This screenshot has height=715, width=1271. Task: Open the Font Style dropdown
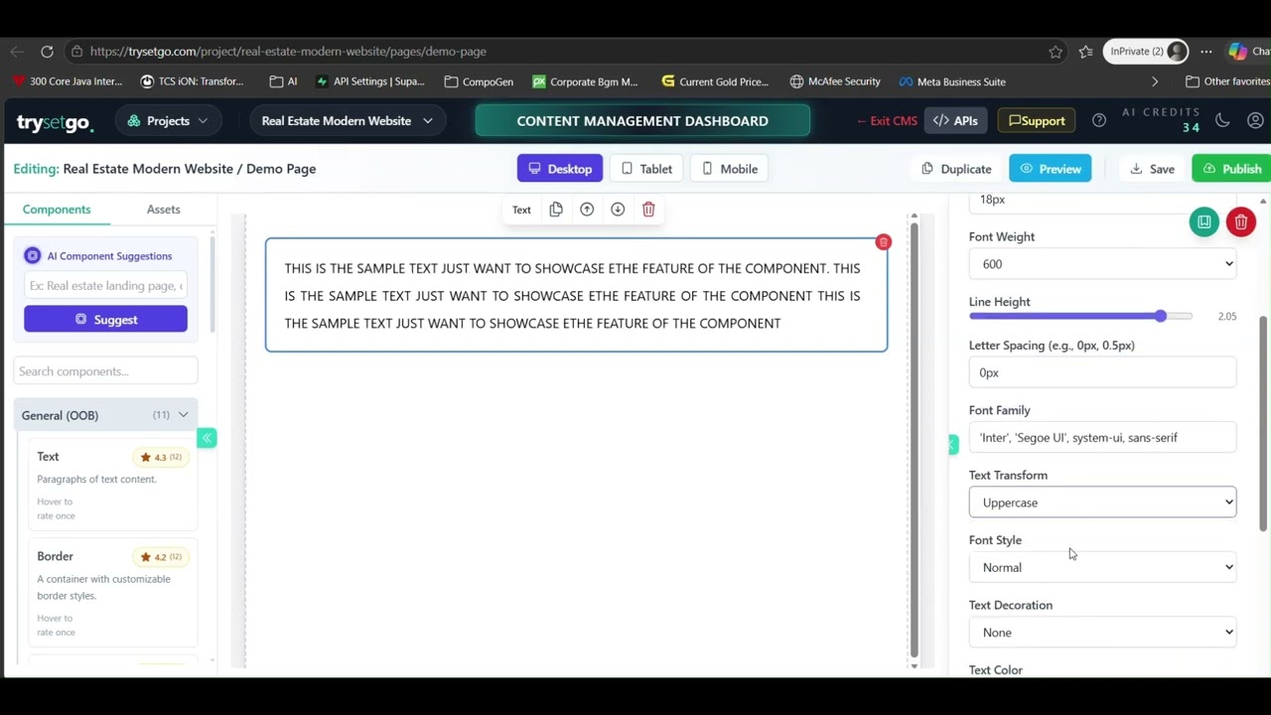click(1102, 568)
